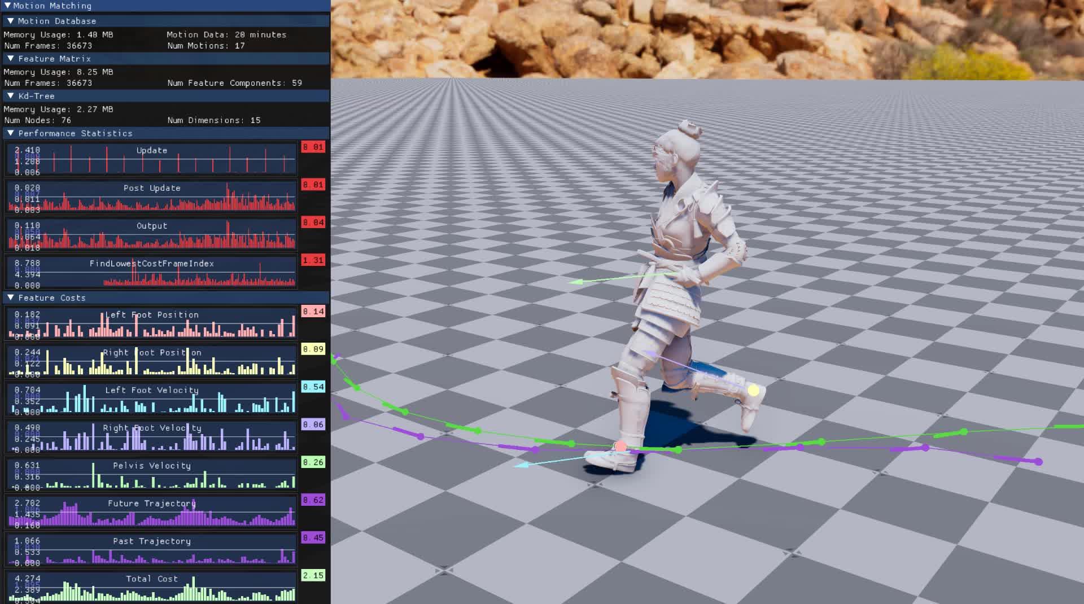Image resolution: width=1084 pixels, height=604 pixels.
Task: Click the Left Foot Position graph title
Action: coord(151,314)
